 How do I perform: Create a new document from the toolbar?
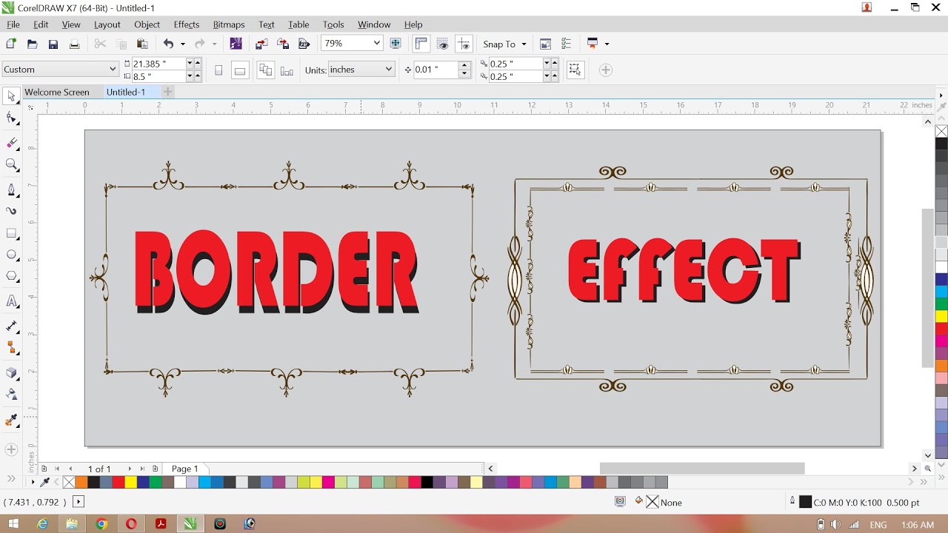(11, 44)
